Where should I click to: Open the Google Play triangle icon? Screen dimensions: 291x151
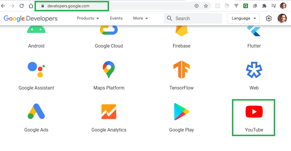[182, 112]
